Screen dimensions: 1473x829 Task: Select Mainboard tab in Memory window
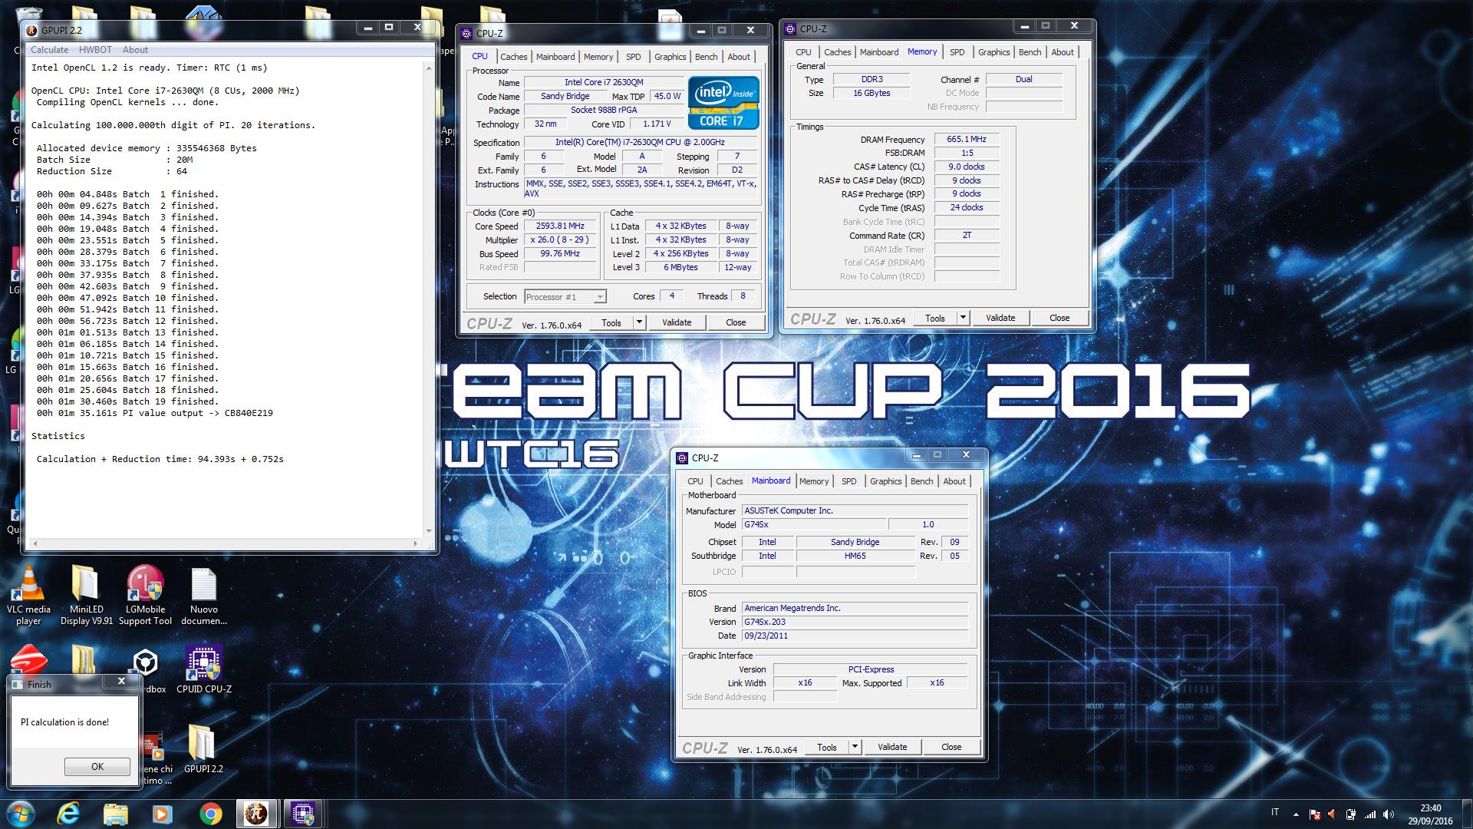point(879,52)
